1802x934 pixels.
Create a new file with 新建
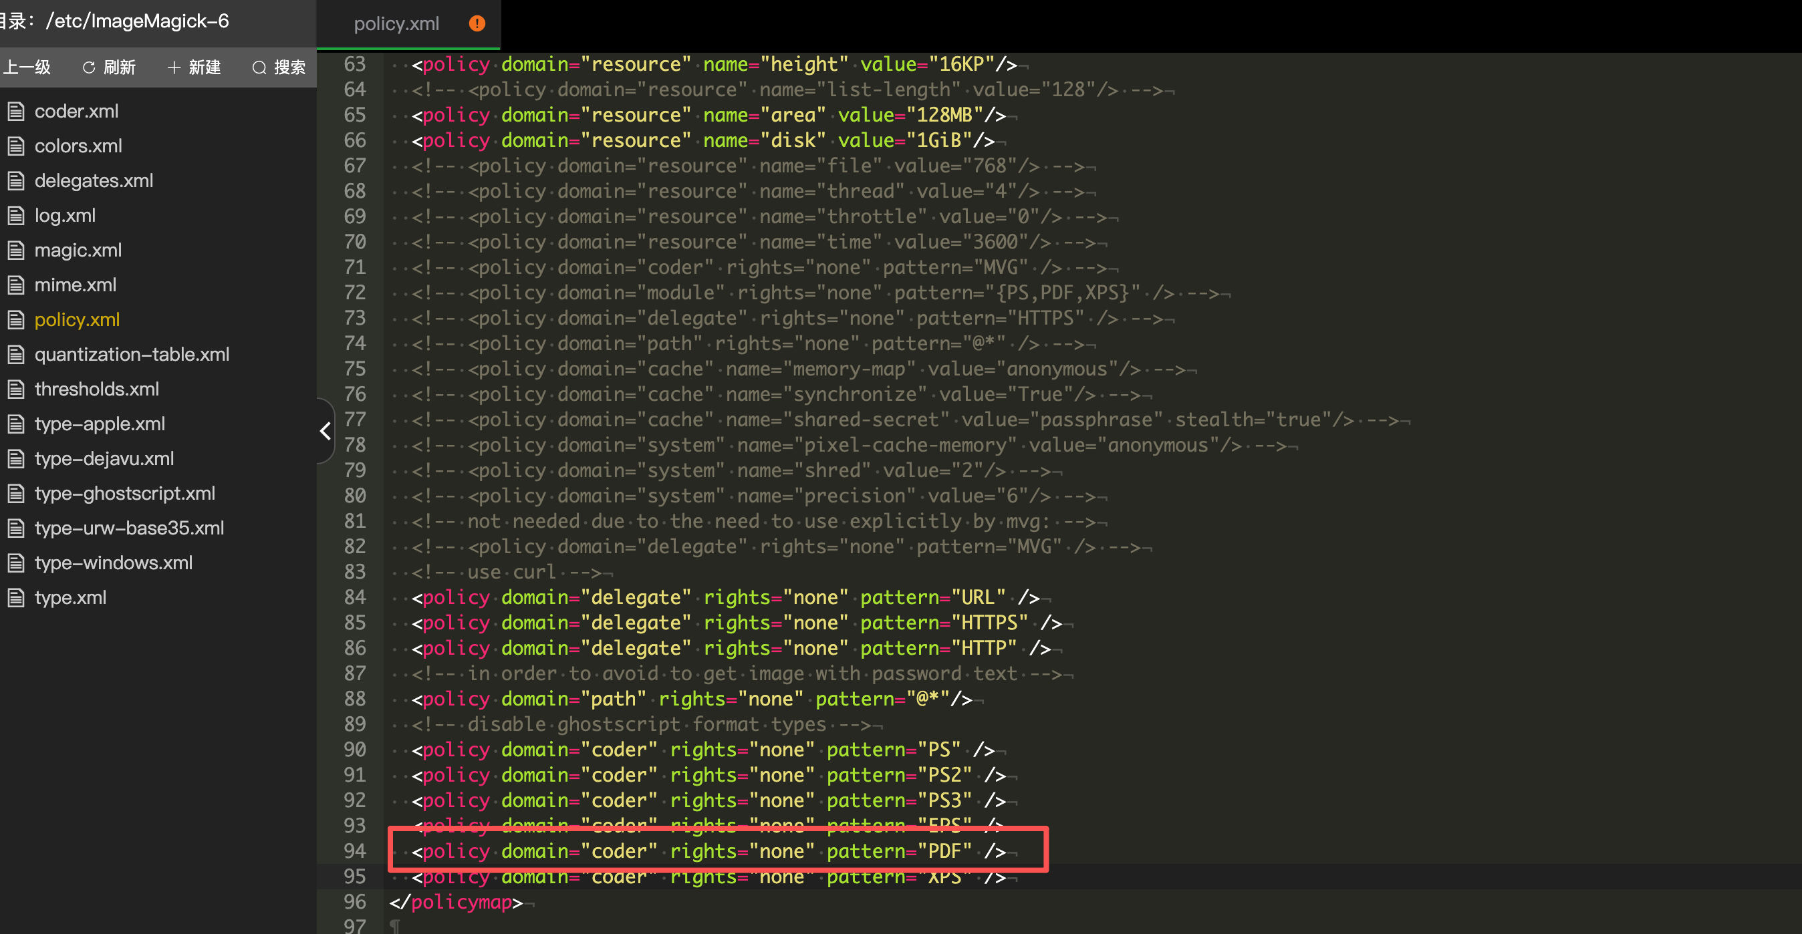(195, 67)
